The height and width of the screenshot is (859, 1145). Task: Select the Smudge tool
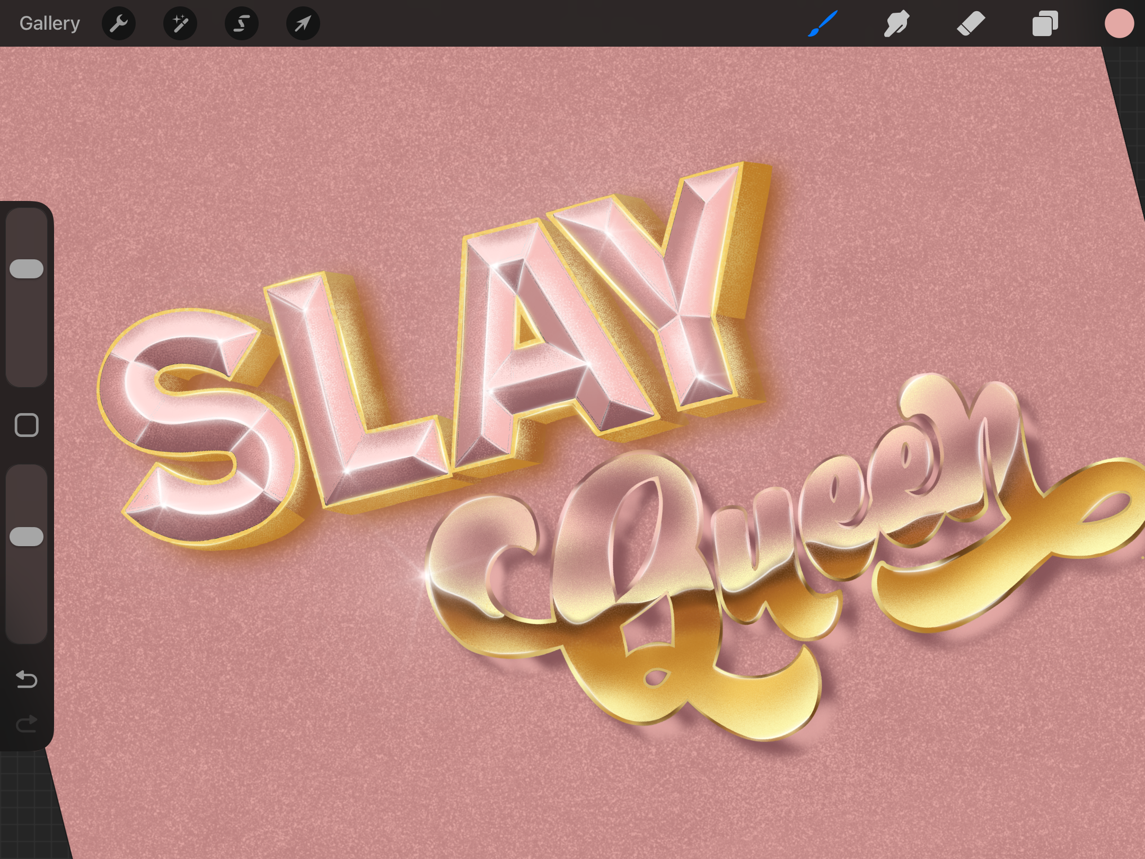896,23
